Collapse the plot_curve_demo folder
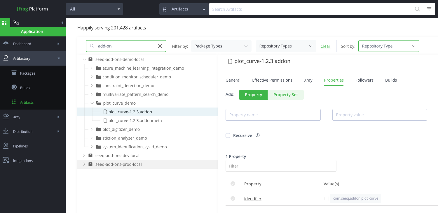438x213 pixels. (x=92, y=103)
